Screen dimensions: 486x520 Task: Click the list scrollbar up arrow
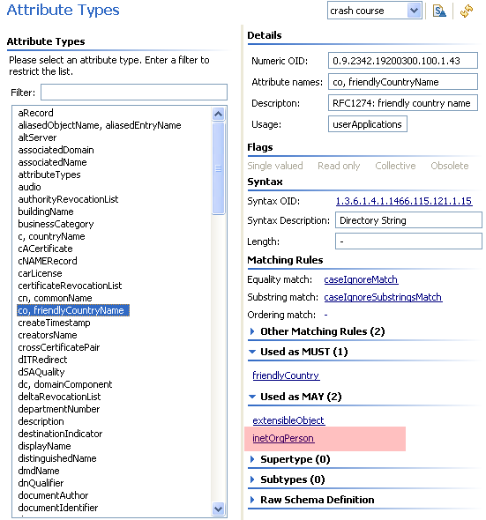click(218, 114)
